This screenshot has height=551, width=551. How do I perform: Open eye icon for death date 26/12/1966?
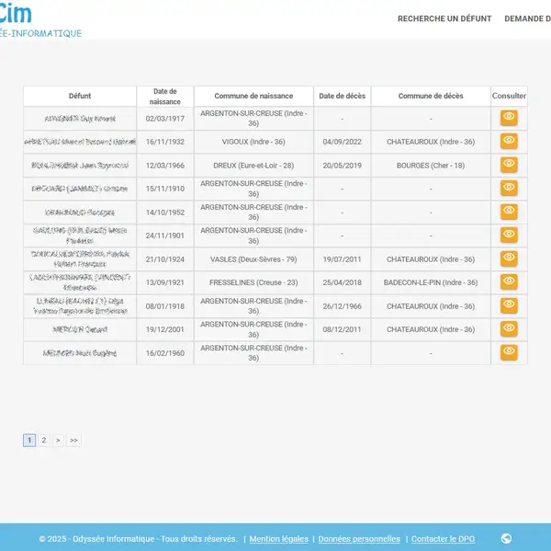coord(509,305)
